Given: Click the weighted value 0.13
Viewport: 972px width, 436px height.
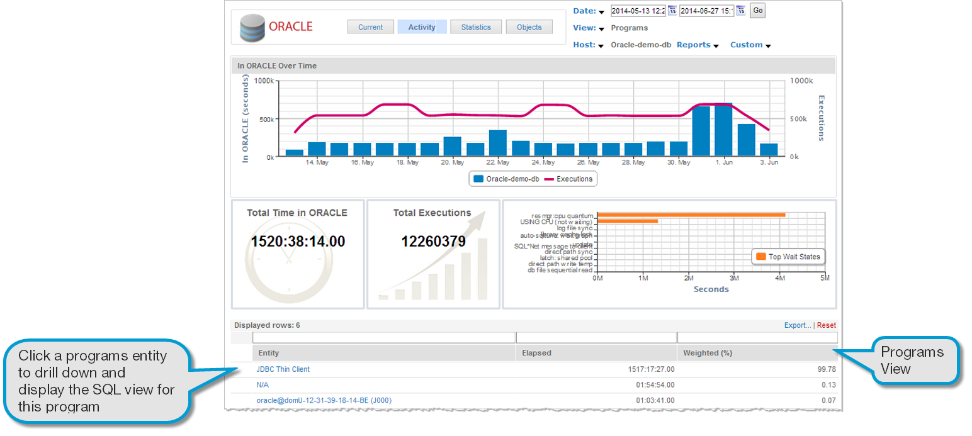Looking at the screenshot, I should pyautogui.click(x=829, y=385).
